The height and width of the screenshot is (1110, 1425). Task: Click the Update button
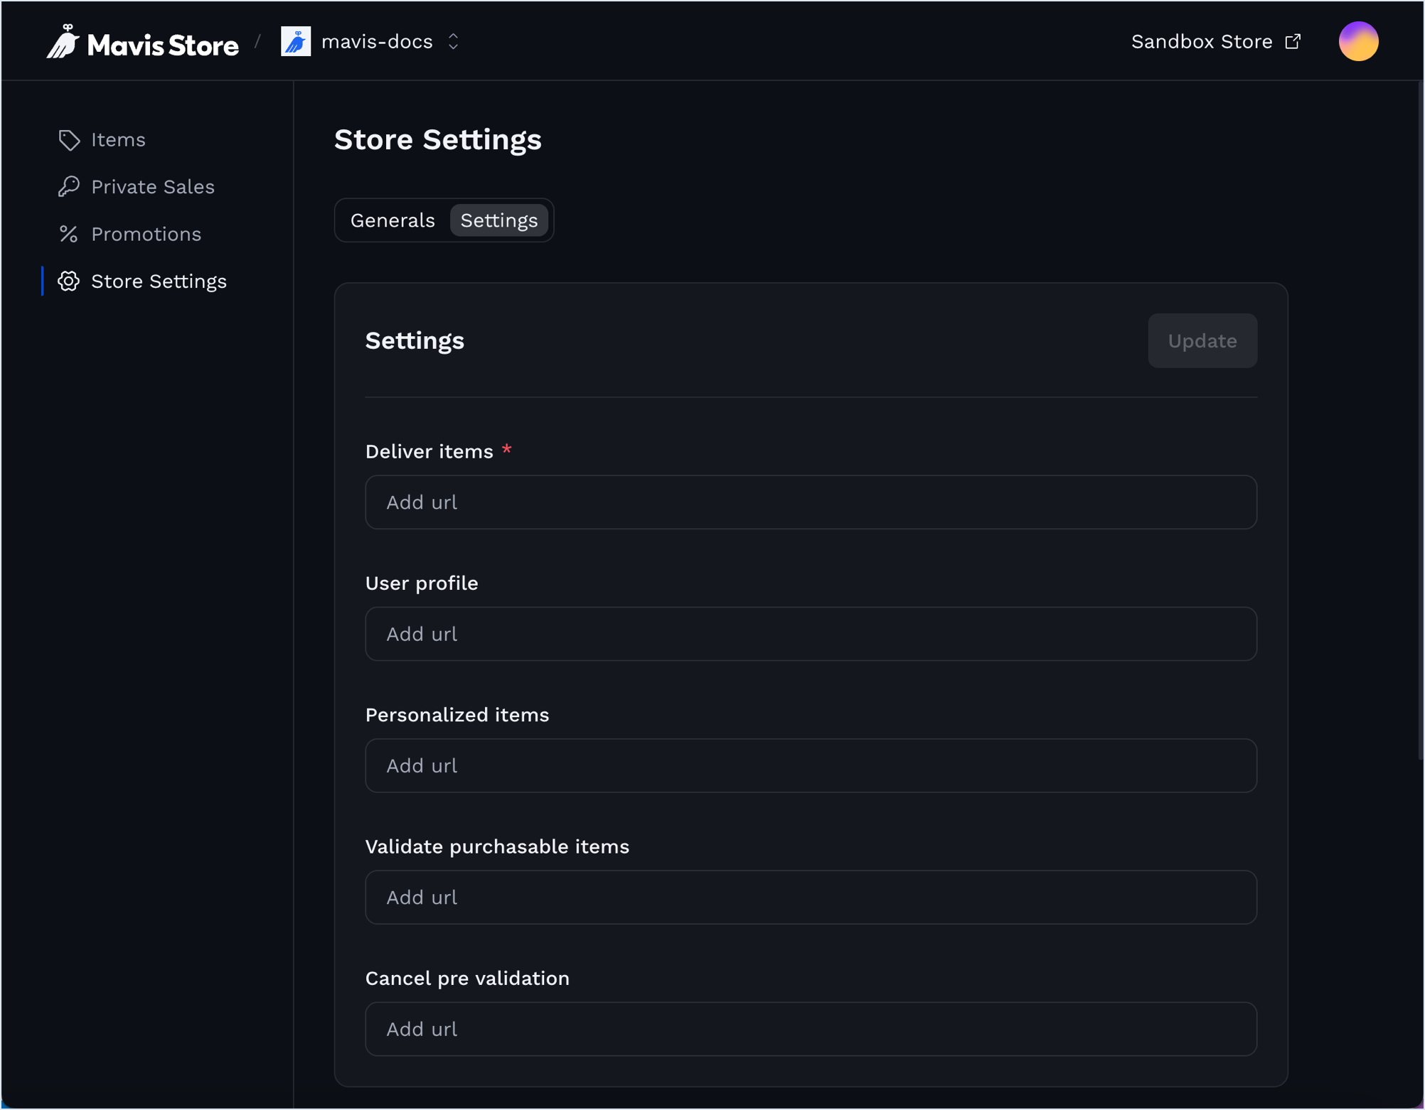(x=1202, y=340)
